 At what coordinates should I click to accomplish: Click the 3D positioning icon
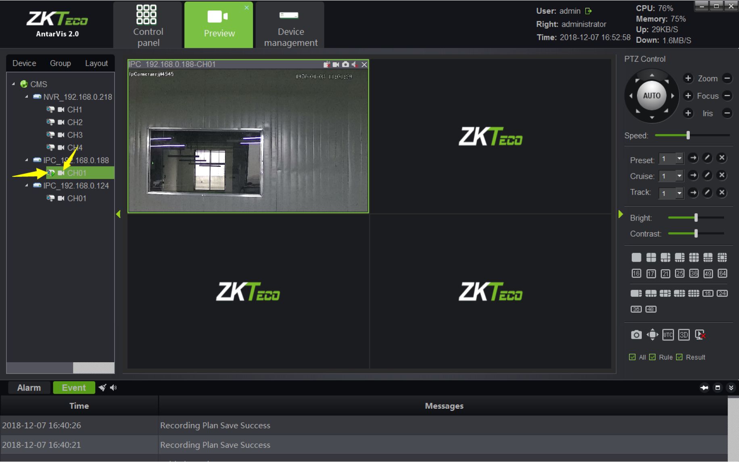684,335
